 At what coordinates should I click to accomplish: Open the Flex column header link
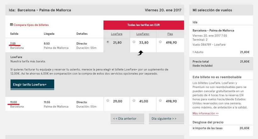[x=170, y=34]
